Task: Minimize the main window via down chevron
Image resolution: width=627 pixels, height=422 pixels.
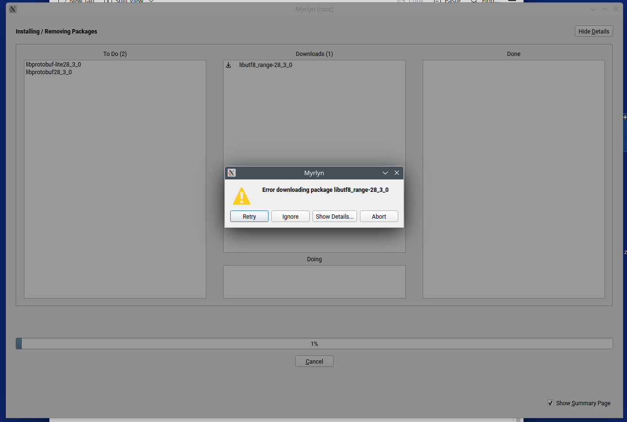Action: pyautogui.click(x=593, y=9)
